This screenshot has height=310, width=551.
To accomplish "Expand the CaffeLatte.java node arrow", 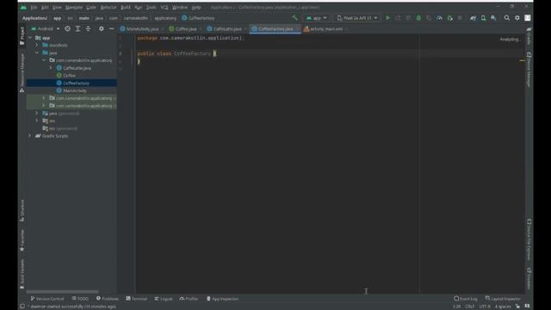I will 51,68.
